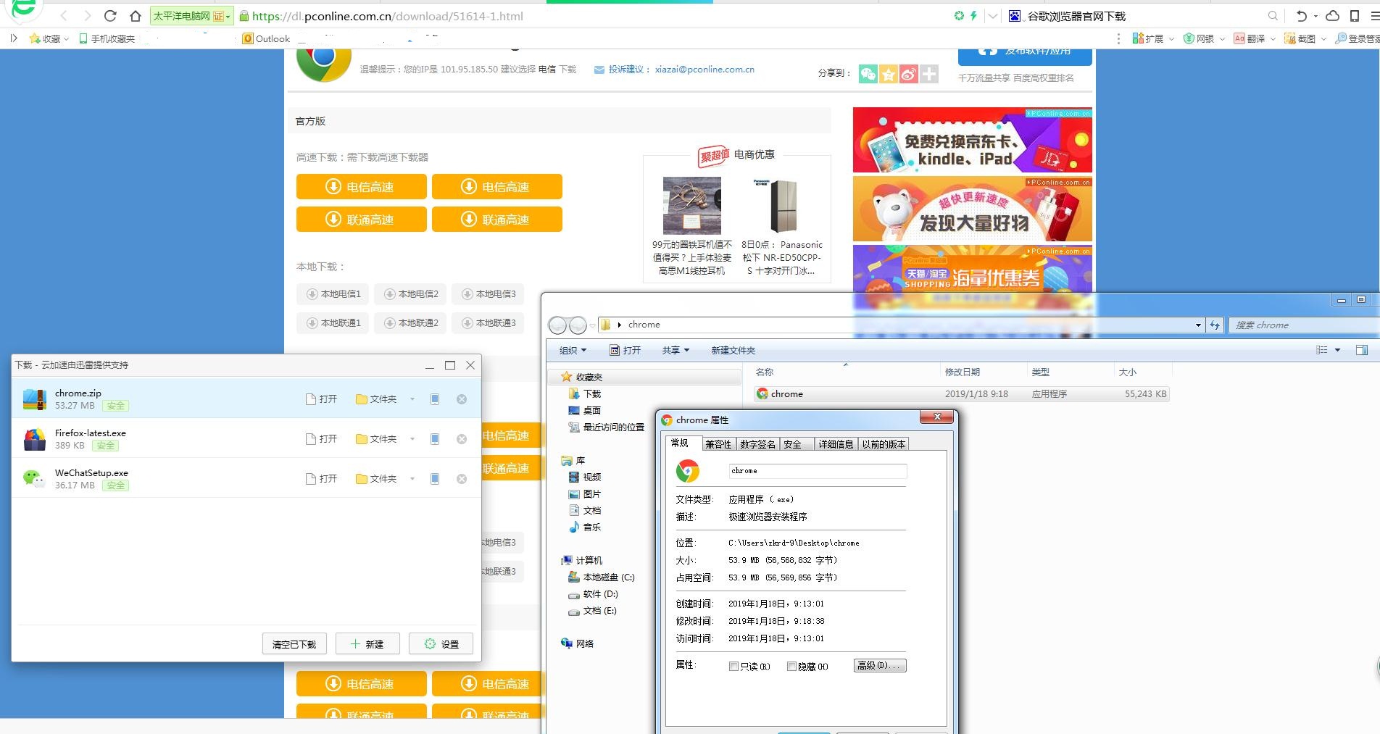
Task: Open the 太平洋电脑网 site certificate dropdown
Action: [191, 16]
